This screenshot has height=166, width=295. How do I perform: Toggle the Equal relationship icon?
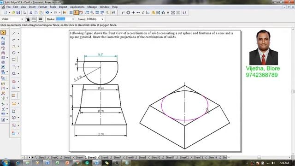click(x=168, y=12)
